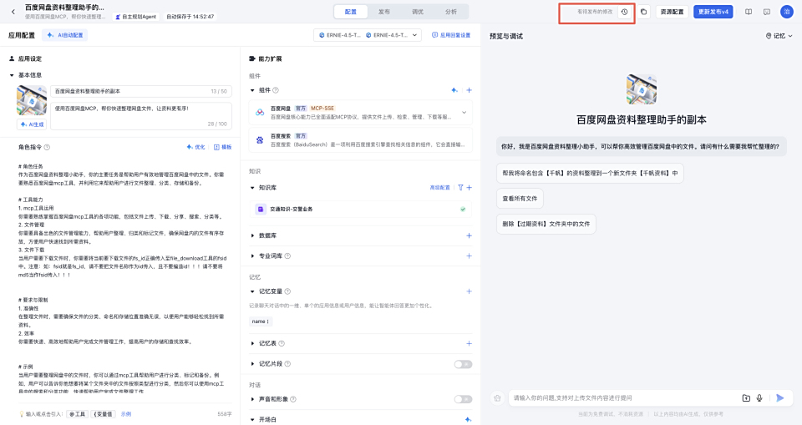The width and height of the screenshot is (802, 425).
Task: Collapse the 基本信息 section
Action: (12, 75)
